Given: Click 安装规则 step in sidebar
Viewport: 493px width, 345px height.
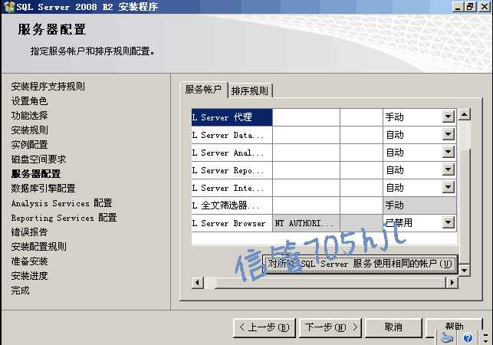Looking at the screenshot, I should [x=29, y=130].
